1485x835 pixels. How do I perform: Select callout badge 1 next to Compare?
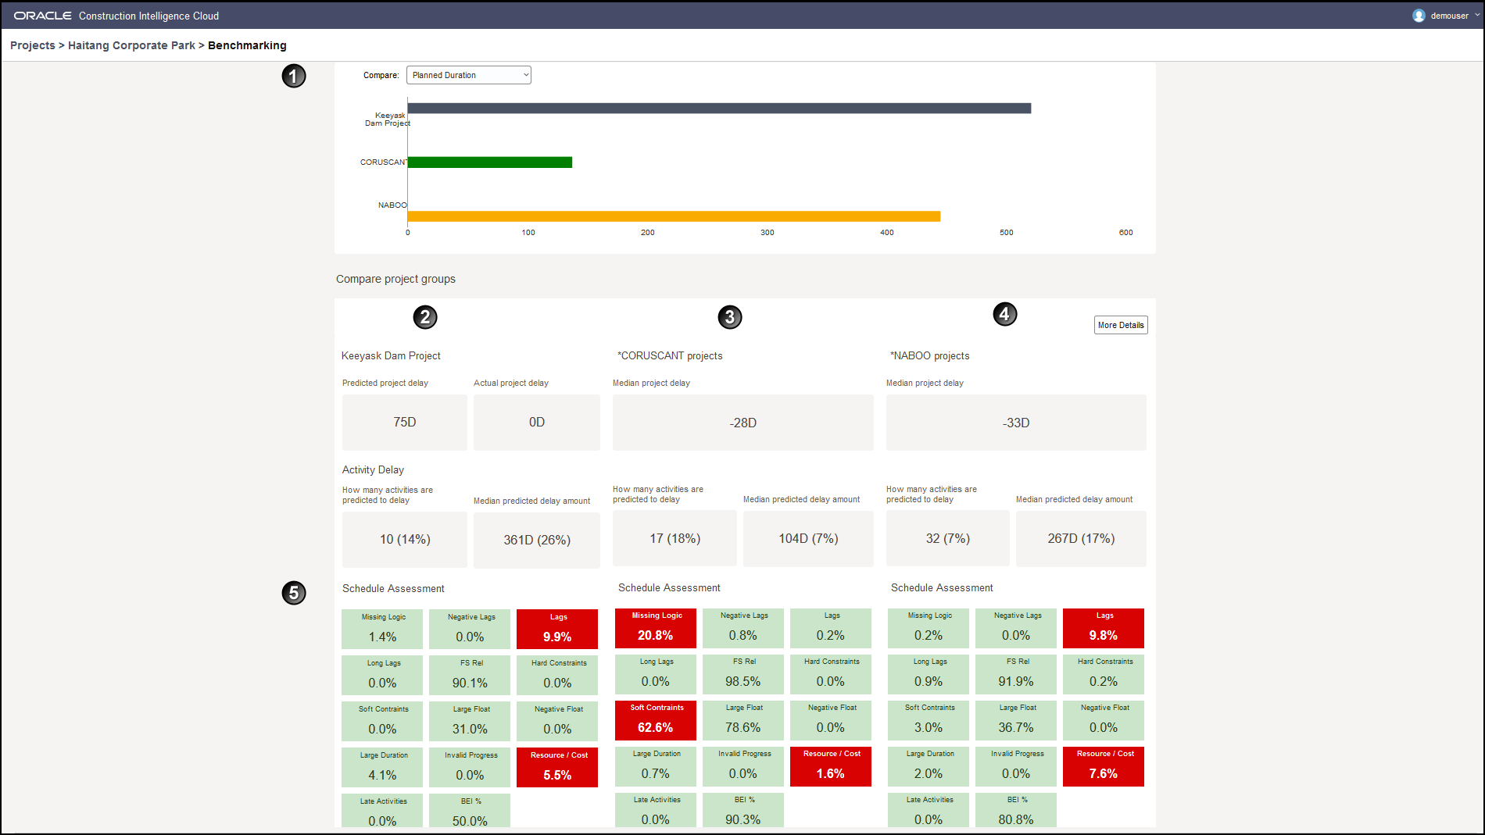(293, 76)
